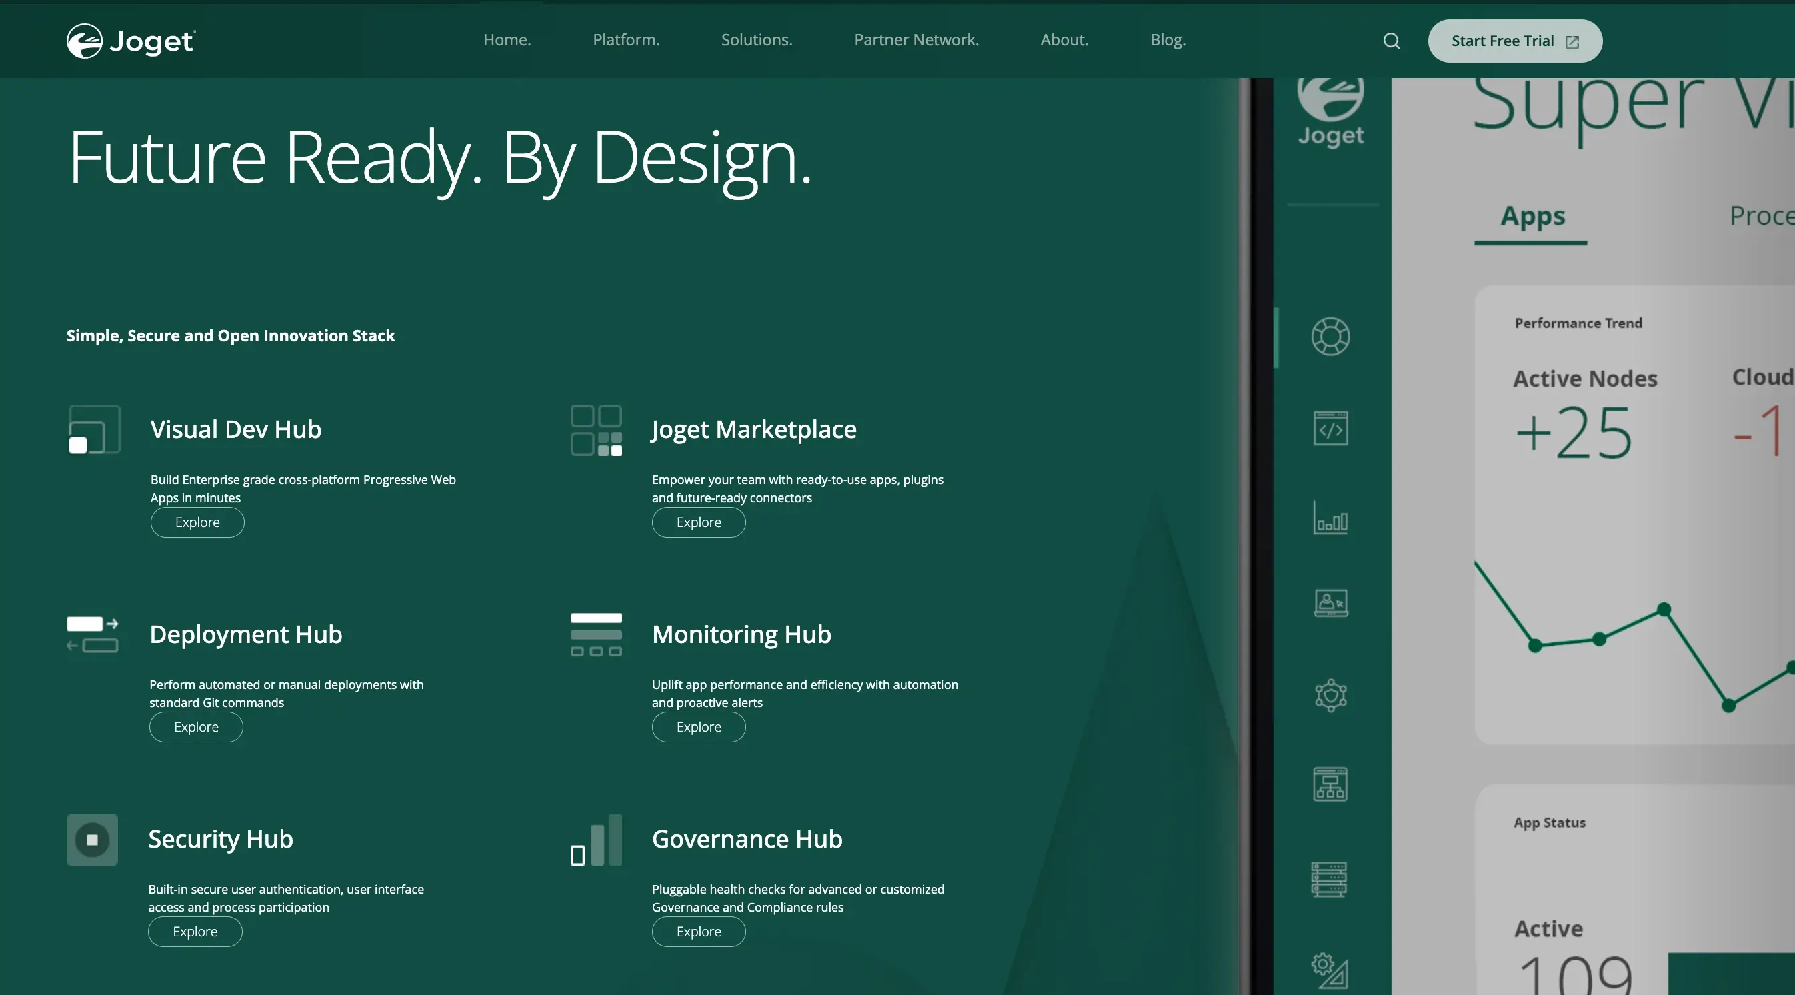Screen dimensions: 1795x995
Task: Click the Governance Hub heading
Action: click(747, 840)
